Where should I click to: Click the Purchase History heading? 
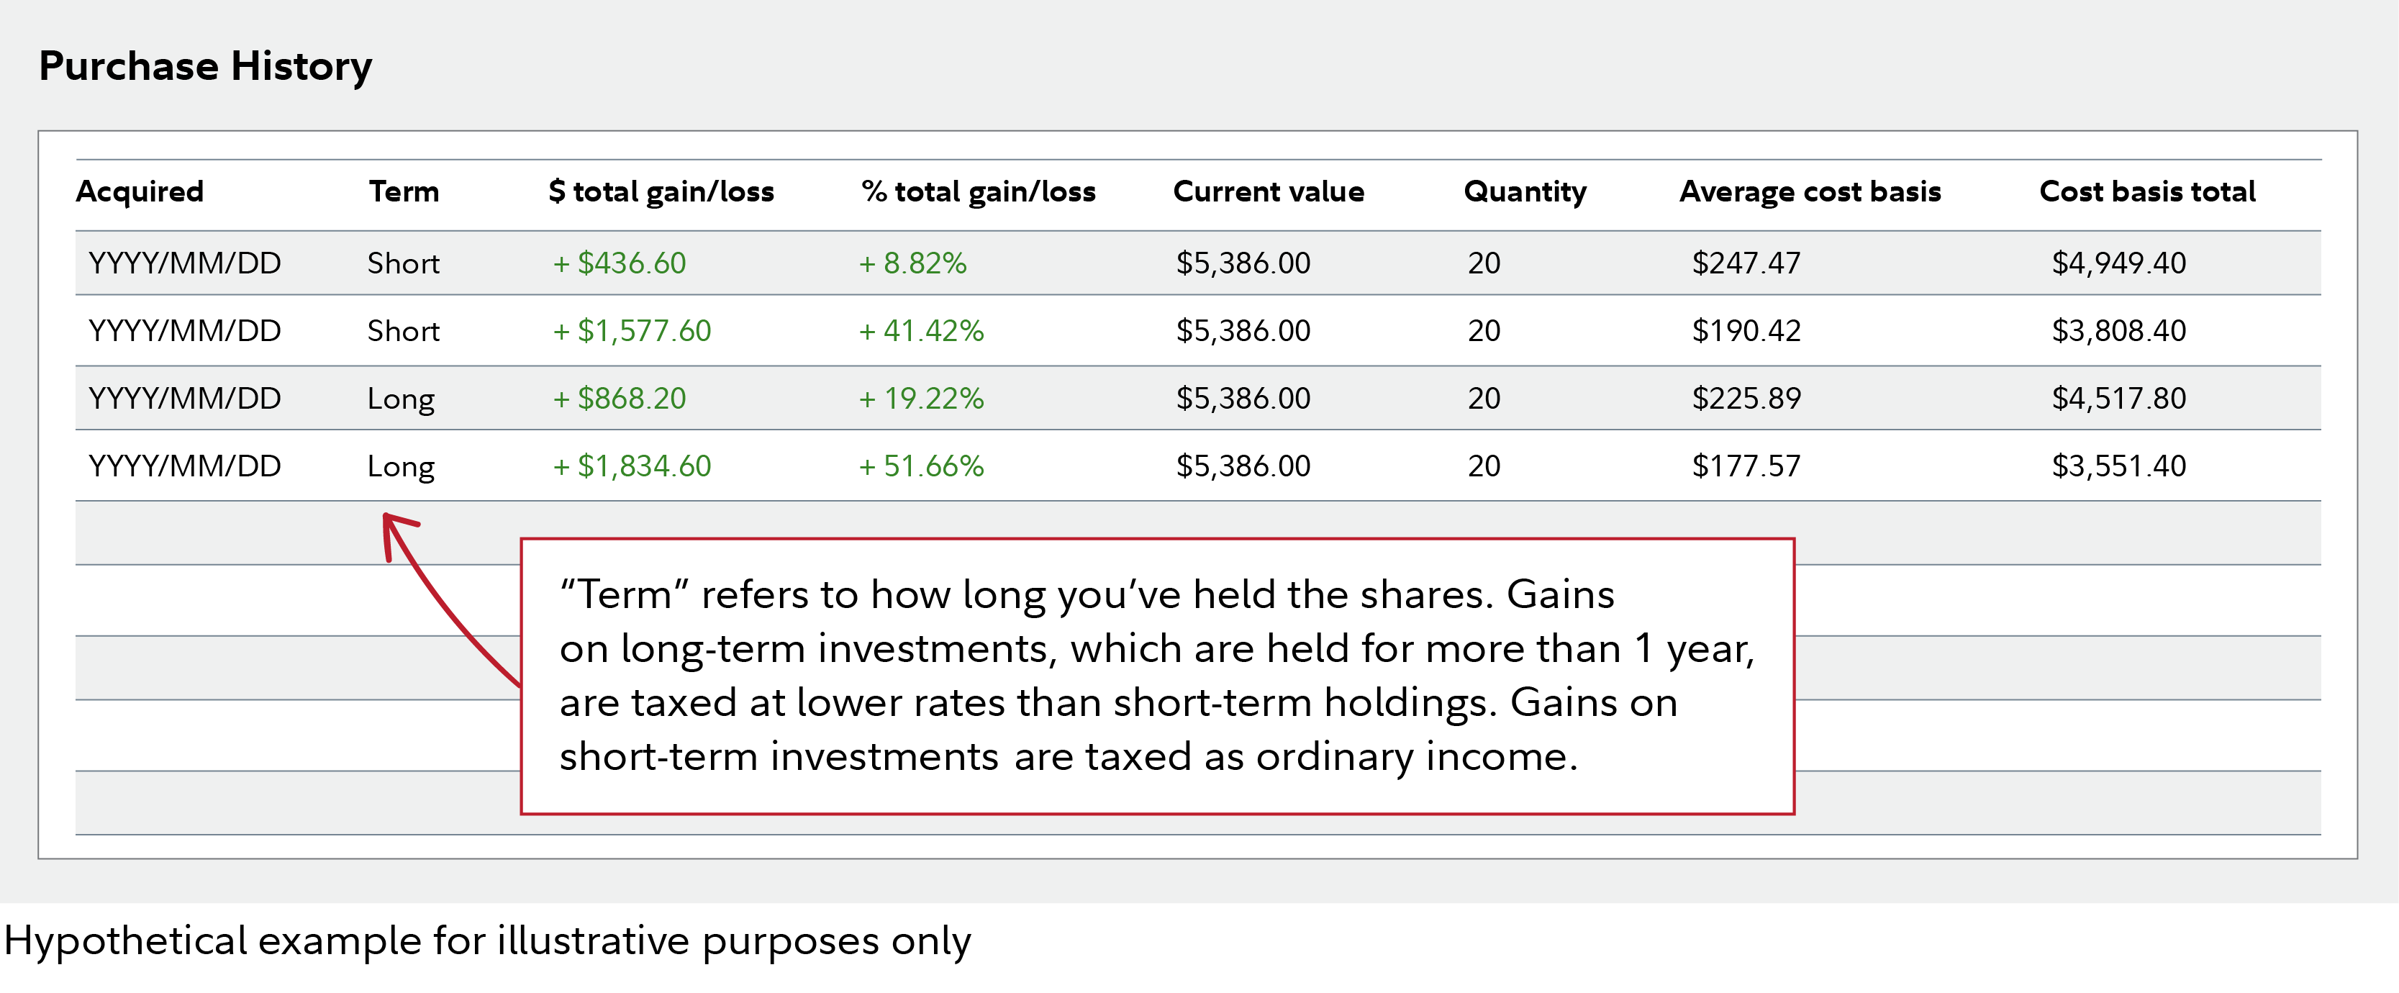coord(205,67)
